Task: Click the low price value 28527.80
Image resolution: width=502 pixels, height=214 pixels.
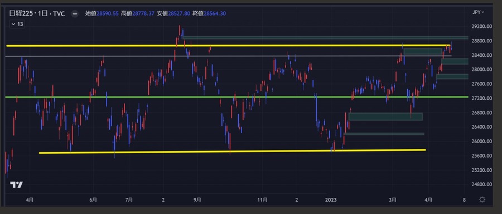Action: pyautogui.click(x=179, y=13)
